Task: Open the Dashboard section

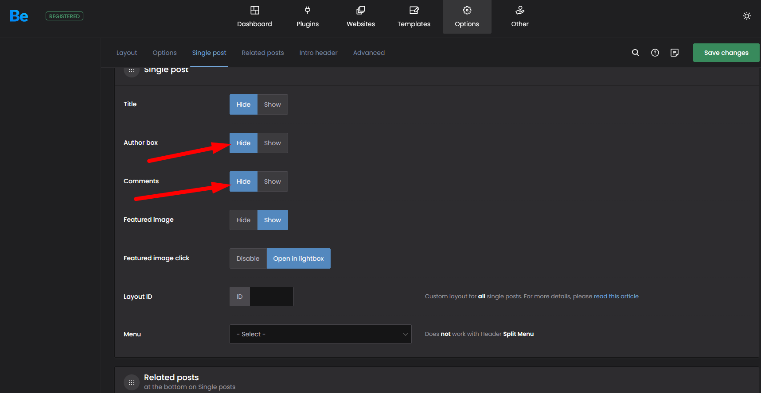Action: tap(254, 17)
